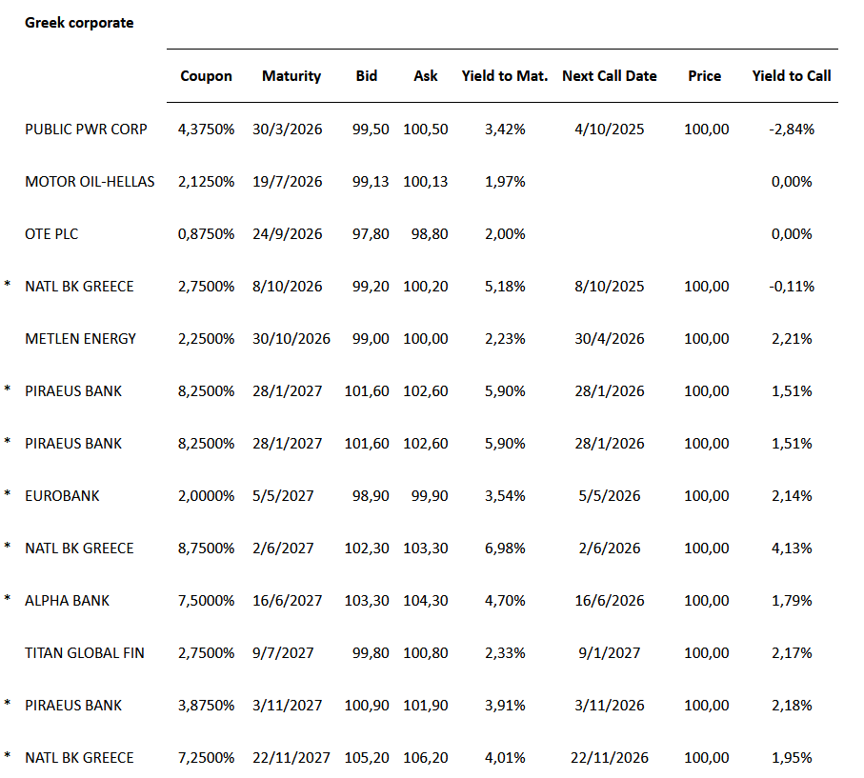Click the Coupon column header
This screenshot has width=864, height=778.
[x=206, y=76]
